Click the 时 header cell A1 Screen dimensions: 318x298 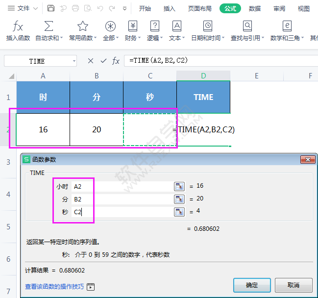pyautogui.click(x=43, y=97)
